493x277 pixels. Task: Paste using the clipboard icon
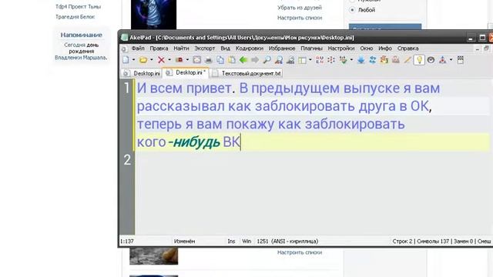tap(232, 60)
